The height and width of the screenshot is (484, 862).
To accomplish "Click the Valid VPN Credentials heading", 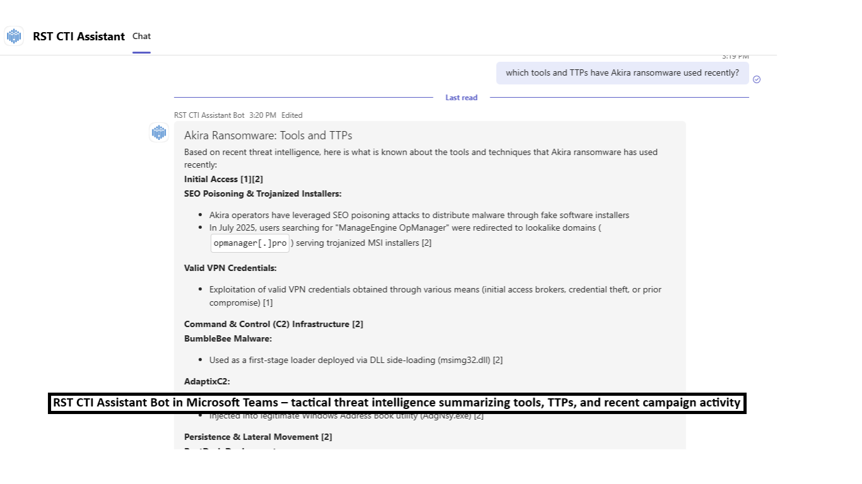I will point(230,268).
